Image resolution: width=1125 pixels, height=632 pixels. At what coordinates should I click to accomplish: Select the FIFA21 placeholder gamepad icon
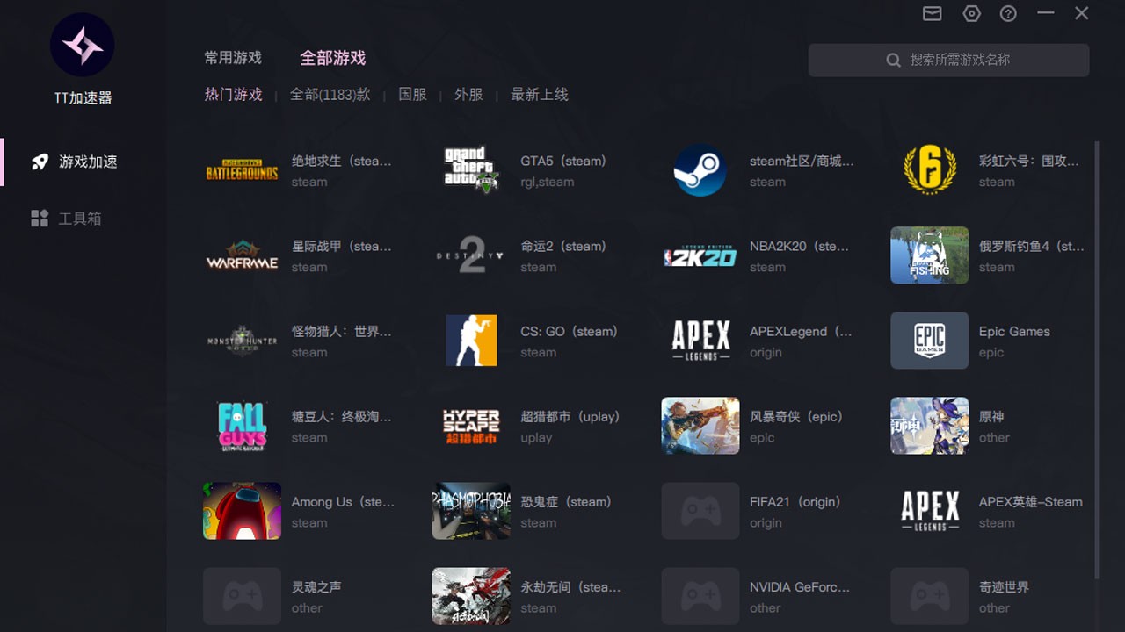[700, 511]
